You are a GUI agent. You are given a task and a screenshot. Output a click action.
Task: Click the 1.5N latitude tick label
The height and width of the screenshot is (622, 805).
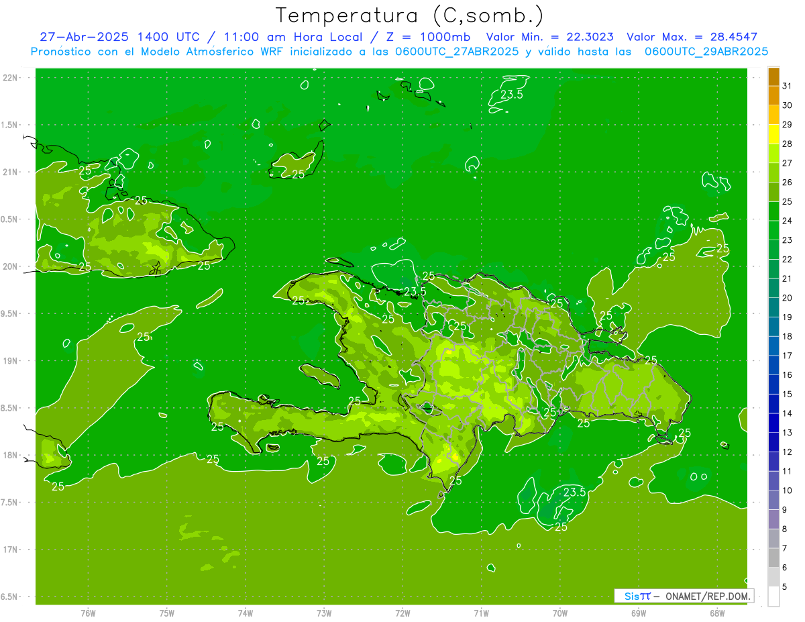pyautogui.click(x=10, y=125)
